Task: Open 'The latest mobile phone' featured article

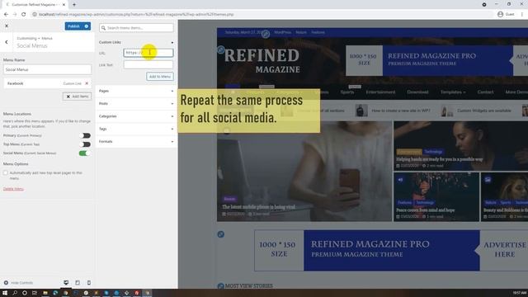Action: [258, 207]
